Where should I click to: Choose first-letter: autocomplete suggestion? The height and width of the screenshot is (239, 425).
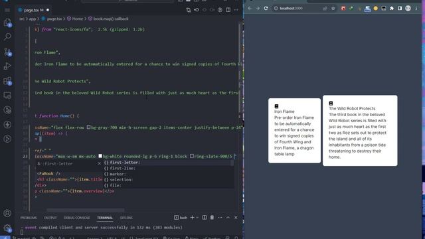click(169, 162)
